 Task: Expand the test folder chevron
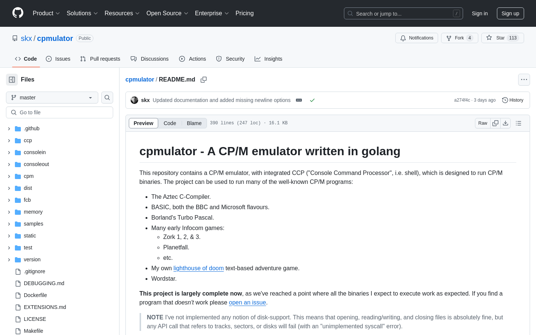[9, 248]
